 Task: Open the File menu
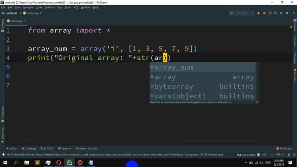tap(3, 7)
